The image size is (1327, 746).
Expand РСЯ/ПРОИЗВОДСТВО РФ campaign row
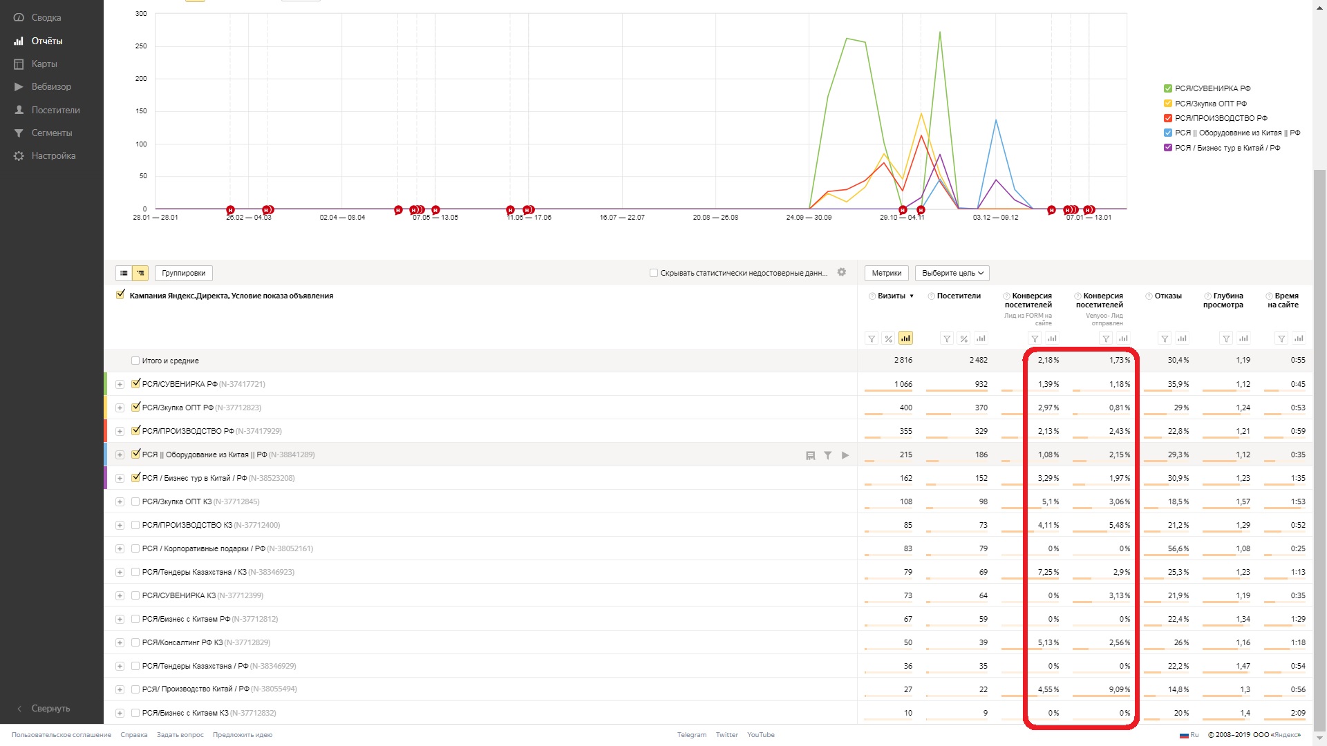pos(120,431)
